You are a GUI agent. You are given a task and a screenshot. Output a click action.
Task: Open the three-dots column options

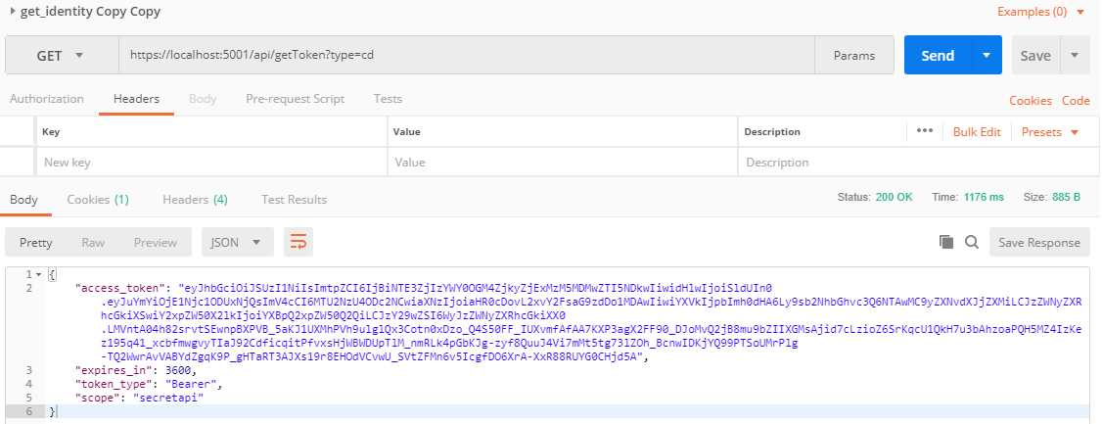[925, 131]
